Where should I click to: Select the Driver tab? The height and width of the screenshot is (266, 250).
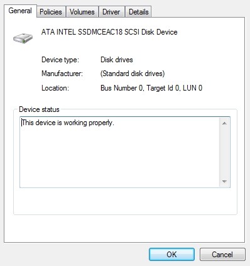(x=111, y=12)
